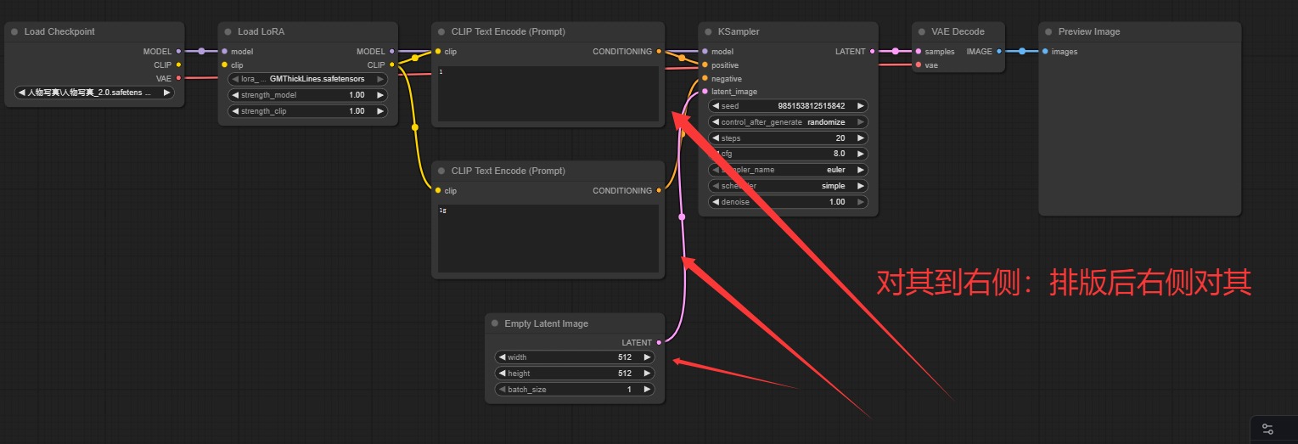Click the VAE Decode node title

(x=958, y=32)
